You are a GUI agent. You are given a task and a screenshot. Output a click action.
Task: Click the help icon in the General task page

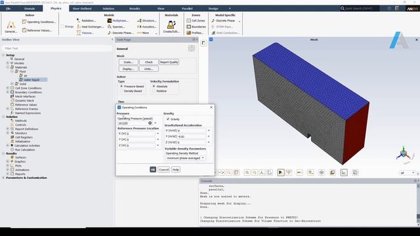[x=192, y=49]
